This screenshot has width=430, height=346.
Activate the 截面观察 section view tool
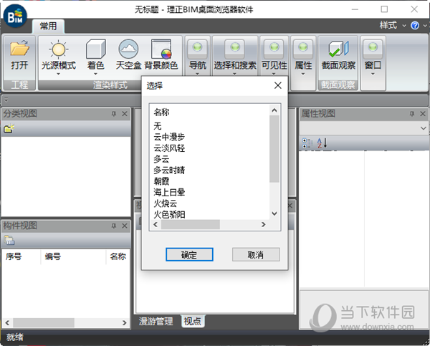click(338, 55)
